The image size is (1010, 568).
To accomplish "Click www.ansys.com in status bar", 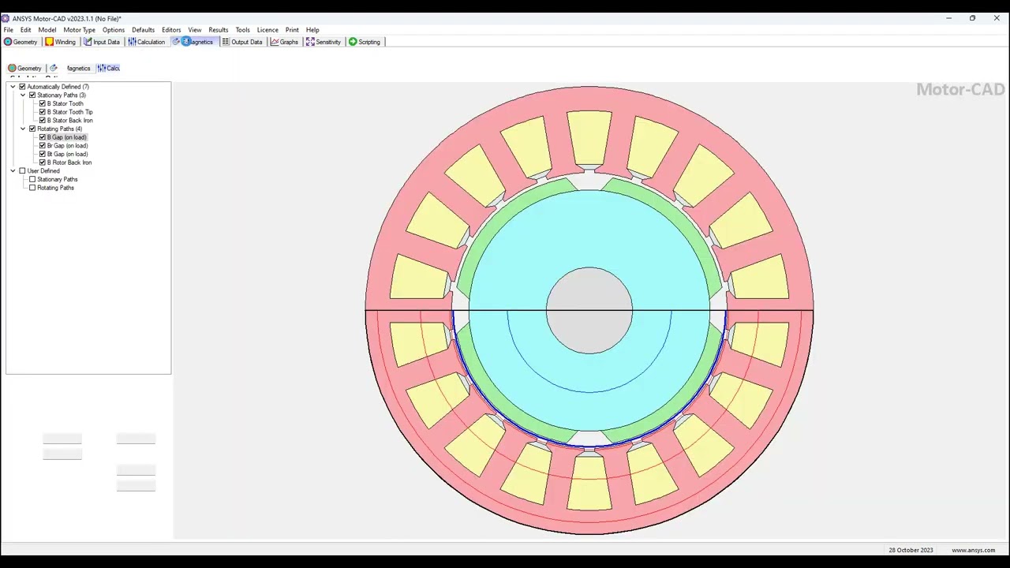I will (973, 550).
